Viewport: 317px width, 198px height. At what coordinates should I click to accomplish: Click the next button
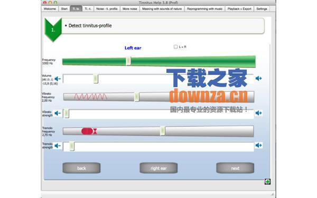pyautogui.click(x=235, y=168)
